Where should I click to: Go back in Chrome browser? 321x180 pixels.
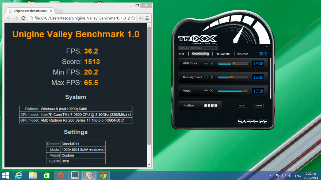click(x=9, y=18)
